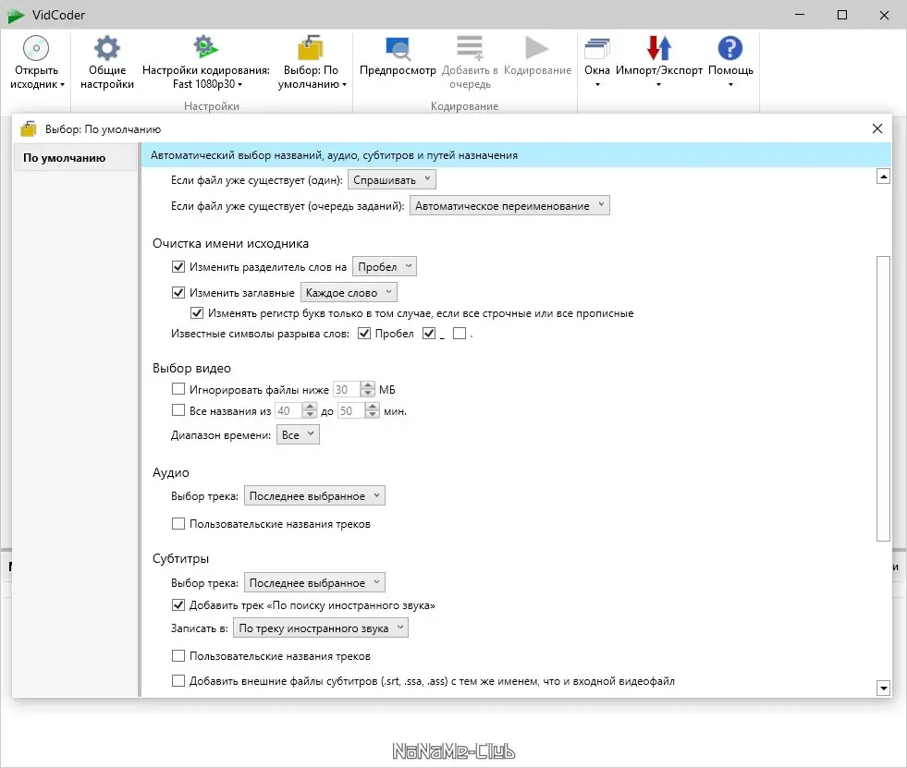Open the picker folder icon in toolbar
Image resolution: width=907 pixels, height=768 pixels.
point(311,48)
